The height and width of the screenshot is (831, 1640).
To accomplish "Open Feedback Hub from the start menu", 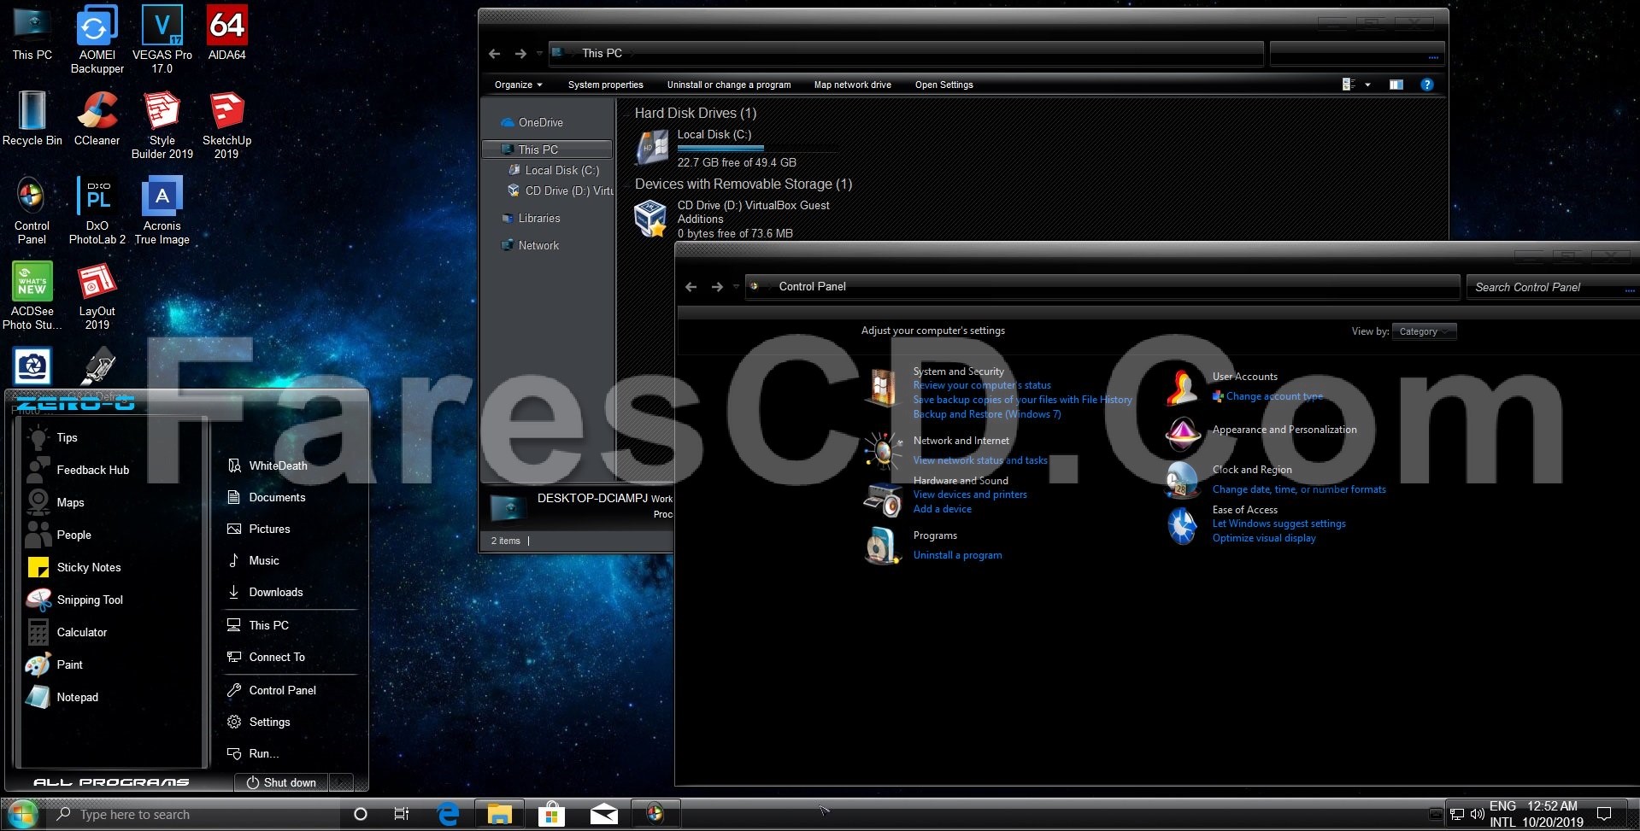I will point(78,470).
